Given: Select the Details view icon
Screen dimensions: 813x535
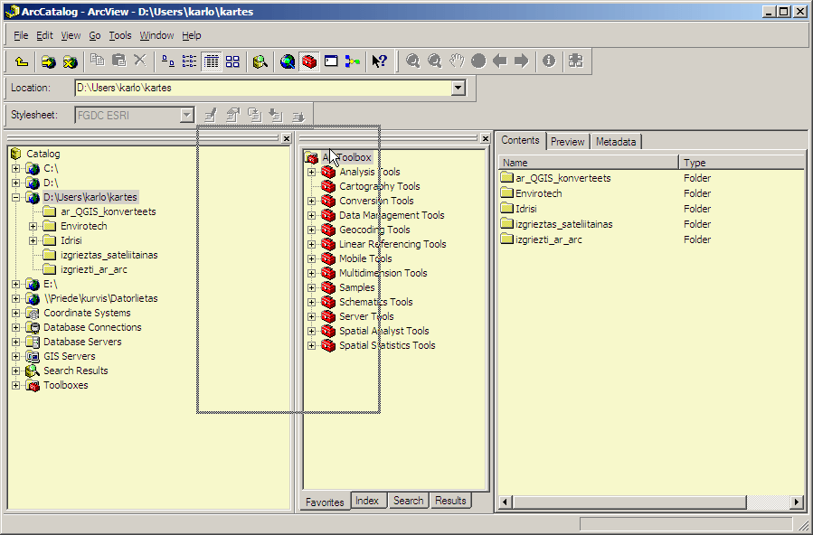Looking at the screenshot, I should pyautogui.click(x=211, y=61).
